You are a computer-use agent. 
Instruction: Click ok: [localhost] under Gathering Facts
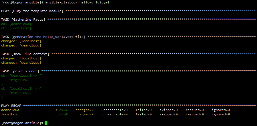click(16, 28)
